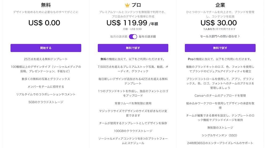Click the 背景リムーバを無制限に使用 feature text
The width and height of the screenshot is (267, 148).
[x=133, y=103]
